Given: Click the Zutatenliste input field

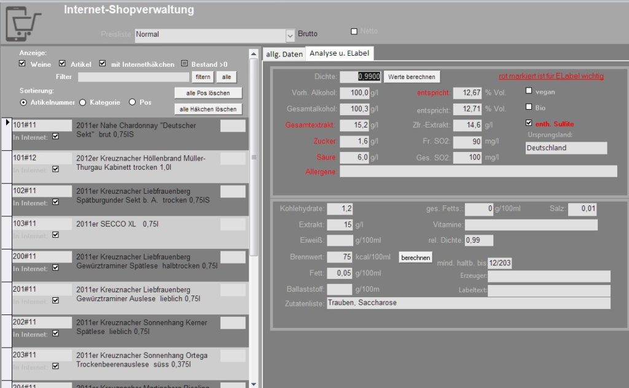Looking at the screenshot, I should tap(468, 303).
